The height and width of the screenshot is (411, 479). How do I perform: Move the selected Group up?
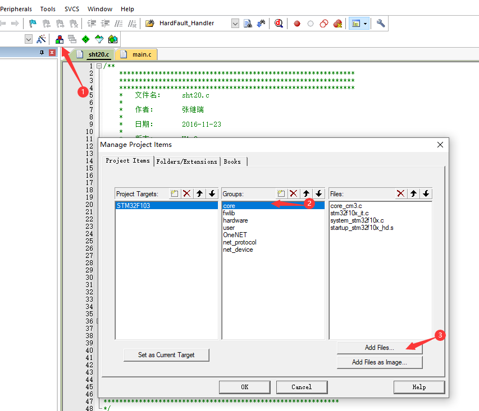pos(306,193)
